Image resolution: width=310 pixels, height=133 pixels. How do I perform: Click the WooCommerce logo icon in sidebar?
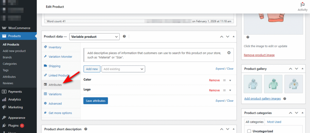point(4,28)
